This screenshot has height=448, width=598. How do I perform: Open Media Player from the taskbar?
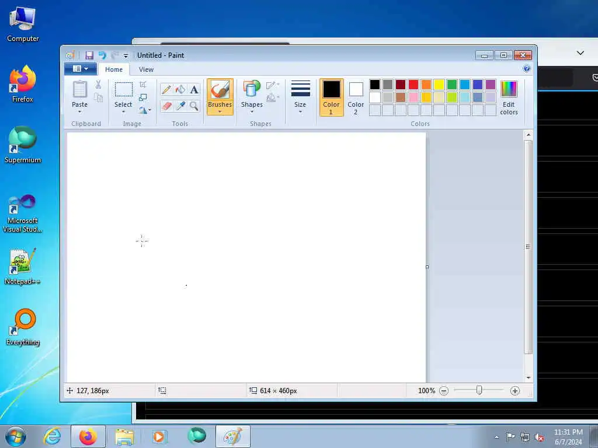tap(159, 436)
